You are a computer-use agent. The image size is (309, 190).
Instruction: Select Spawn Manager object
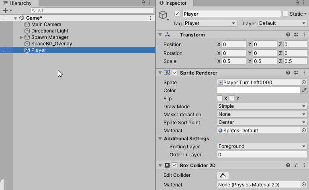(50, 37)
